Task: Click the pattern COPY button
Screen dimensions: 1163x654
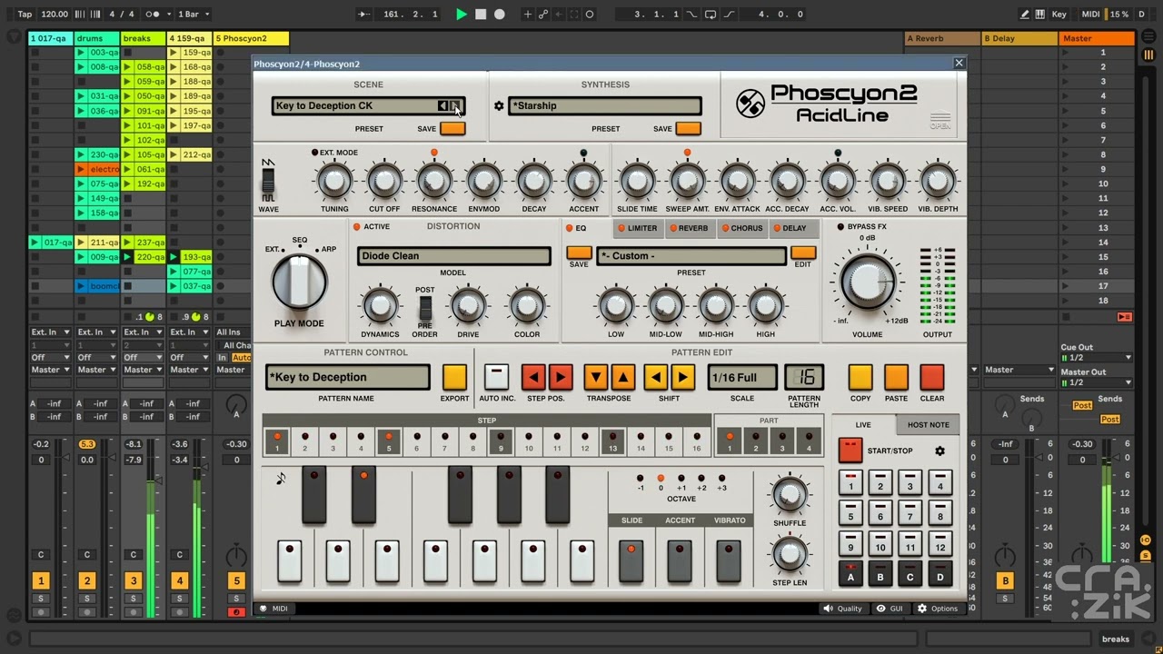Action: 860,377
